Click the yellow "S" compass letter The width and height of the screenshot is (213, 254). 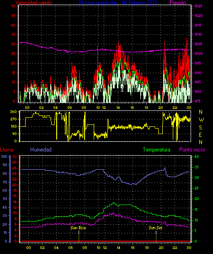(200, 128)
